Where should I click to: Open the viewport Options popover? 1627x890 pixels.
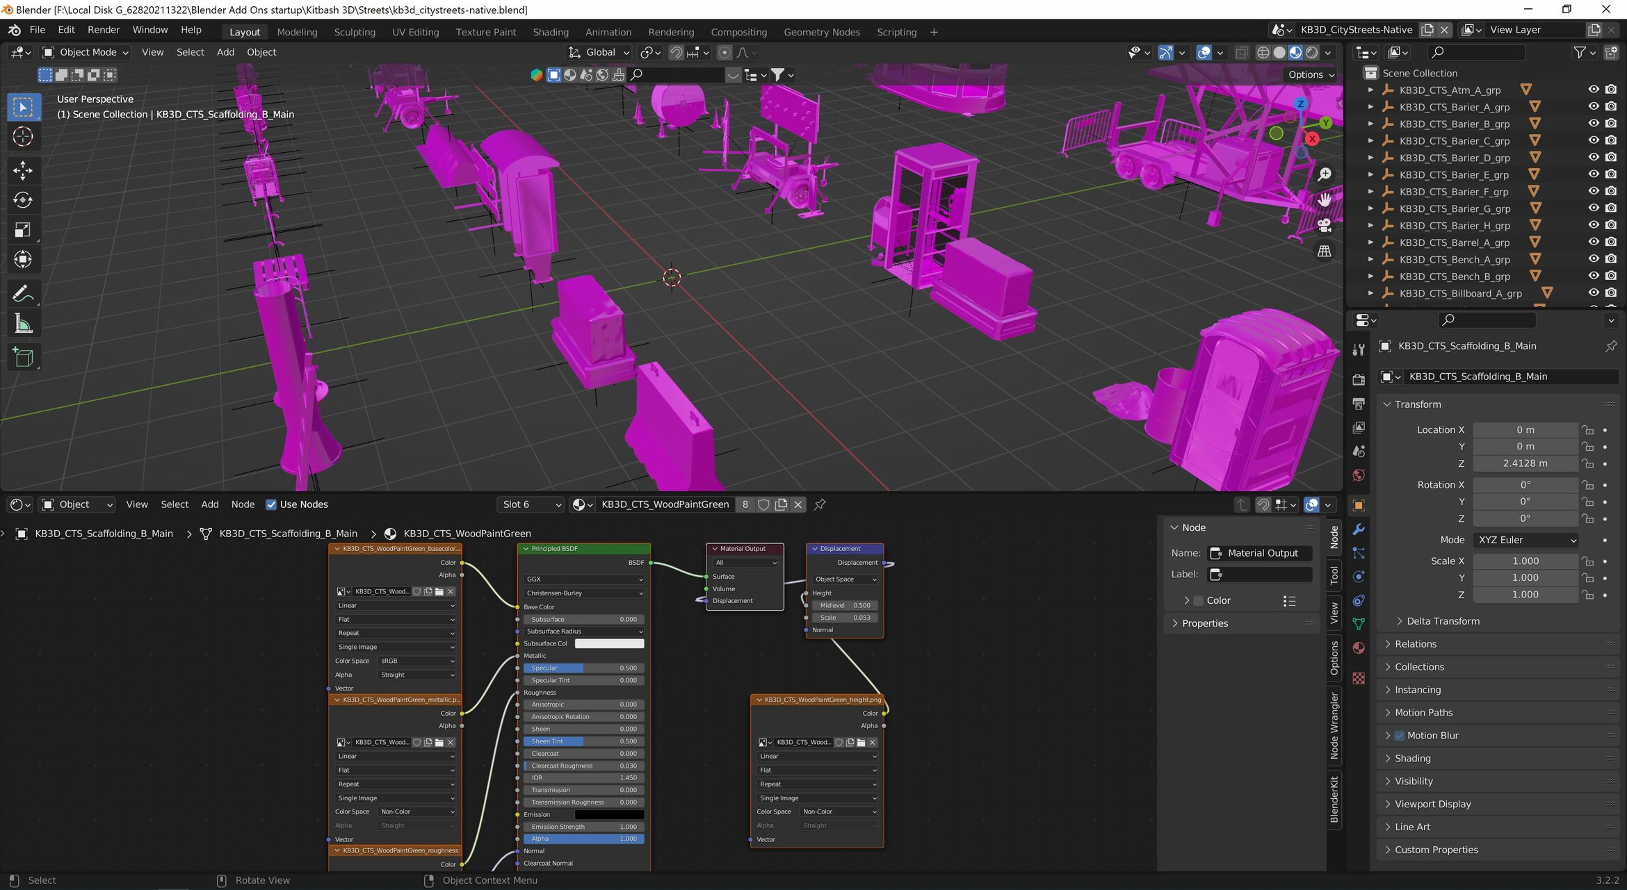pos(1311,74)
